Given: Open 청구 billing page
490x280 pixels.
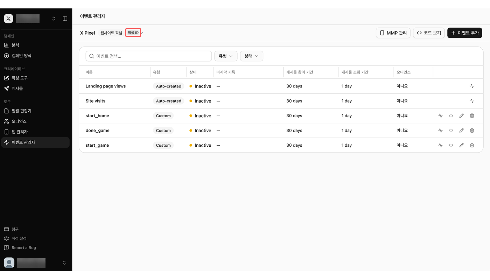Looking at the screenshot, I should pos(11,229).
